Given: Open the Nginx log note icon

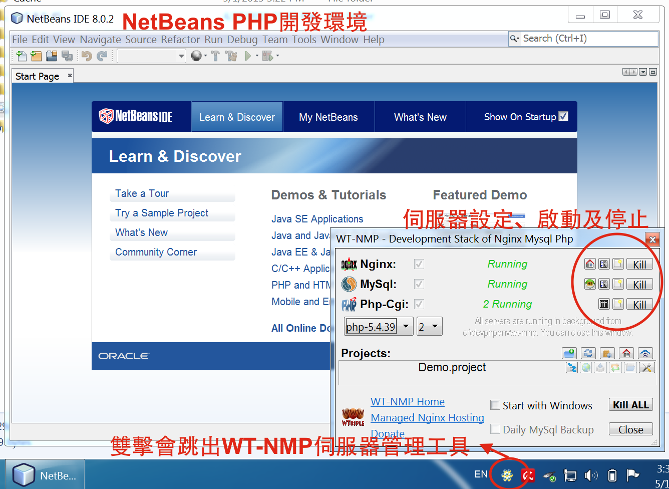Looking at the screenshot, I should pos(618,264).
